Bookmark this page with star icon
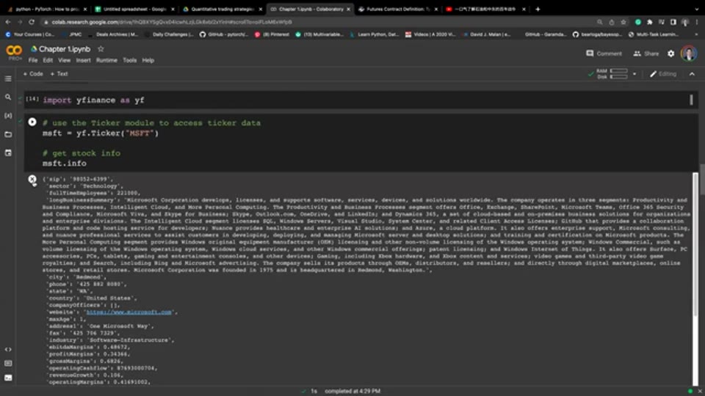Screen dimensions: 705x396 point(623,21)
